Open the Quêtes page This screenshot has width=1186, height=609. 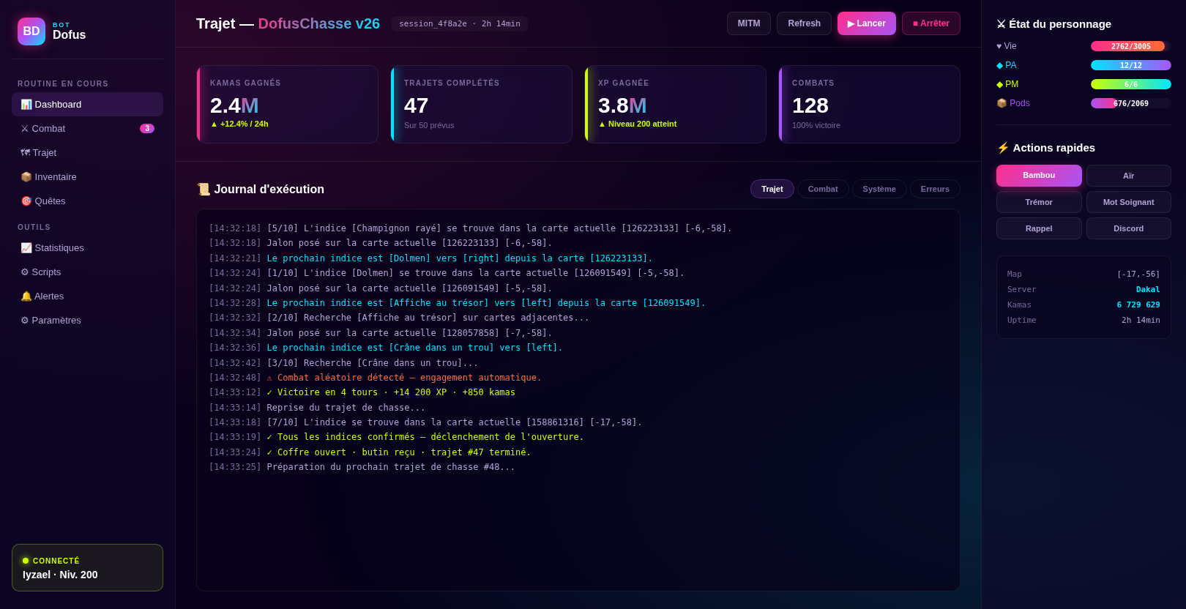click(x=87, y=201)
